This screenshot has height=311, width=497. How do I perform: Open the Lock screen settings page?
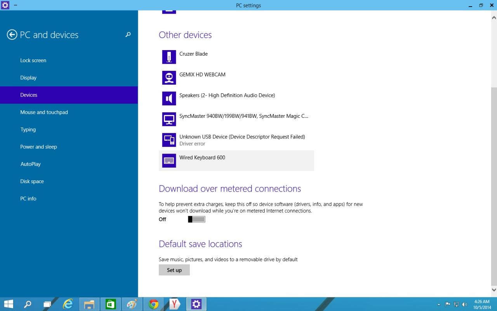click(33, 60)
